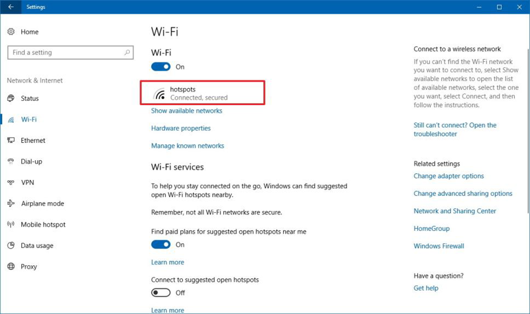Open the VPN settings section

(x=28, y=182)
